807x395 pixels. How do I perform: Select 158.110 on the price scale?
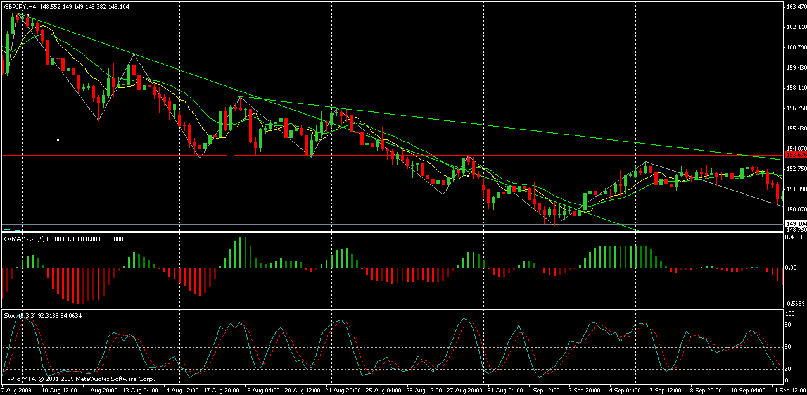coord(796,88)
